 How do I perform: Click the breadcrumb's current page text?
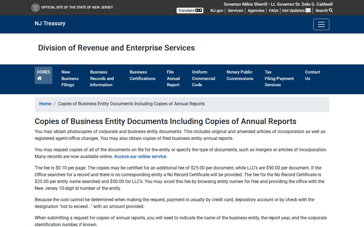(x=131, y=104)
